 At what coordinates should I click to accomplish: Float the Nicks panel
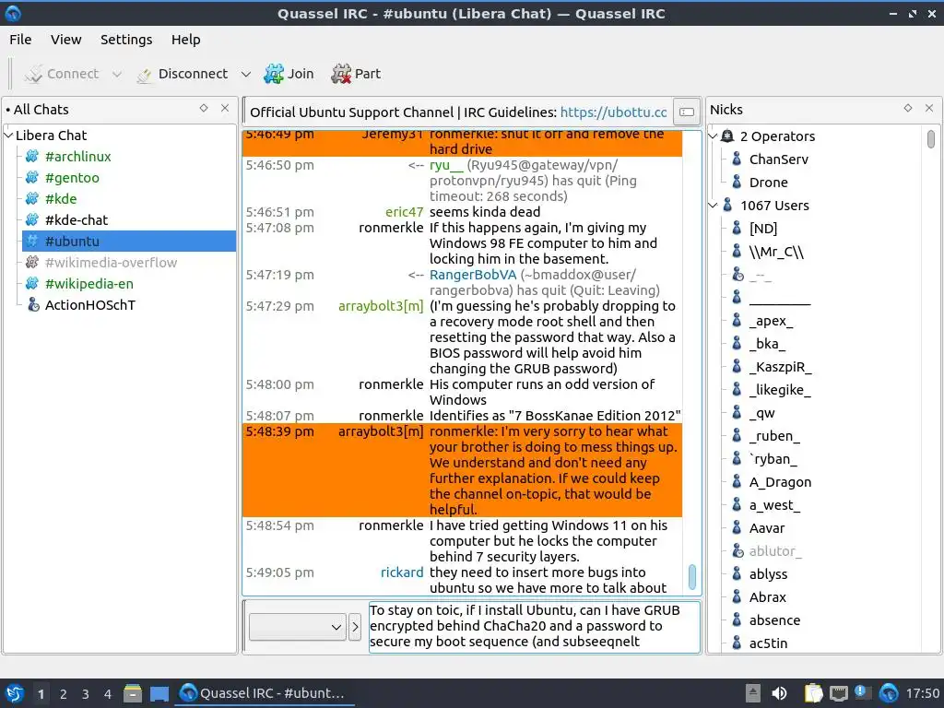tap(908, 108)
